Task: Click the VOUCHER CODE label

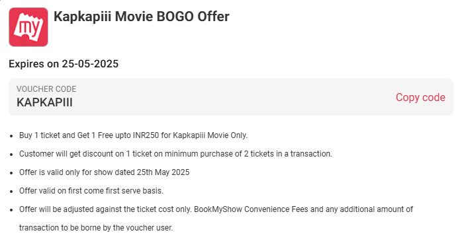Action: (x=46, y=89)
